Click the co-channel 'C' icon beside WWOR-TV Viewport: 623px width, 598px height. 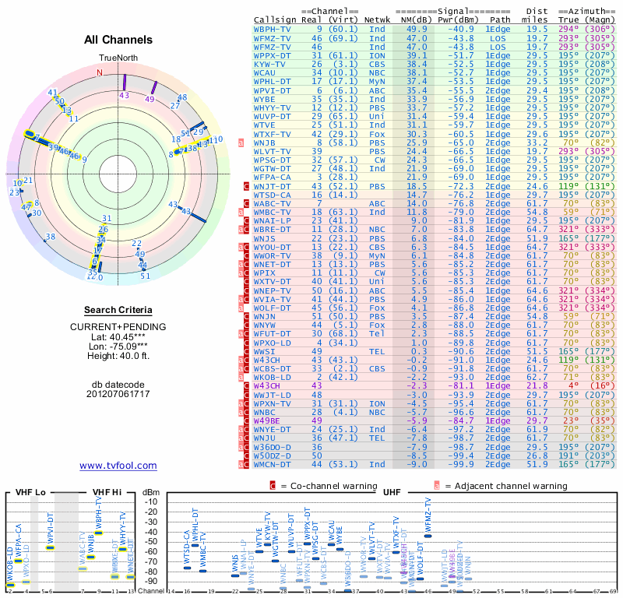[246, 256]
